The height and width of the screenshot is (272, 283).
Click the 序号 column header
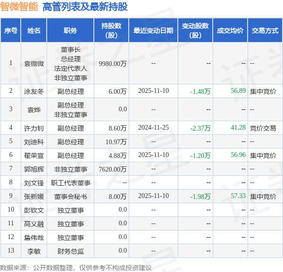(11, 30)
